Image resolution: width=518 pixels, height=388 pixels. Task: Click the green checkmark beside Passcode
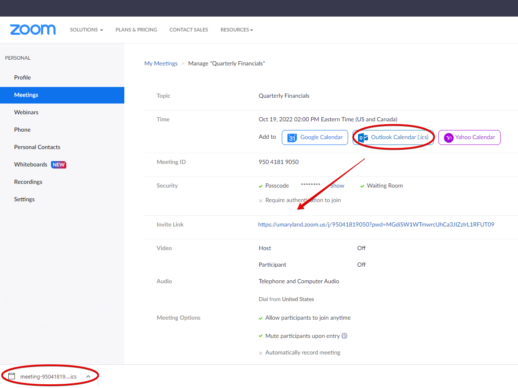click(261, 186)
